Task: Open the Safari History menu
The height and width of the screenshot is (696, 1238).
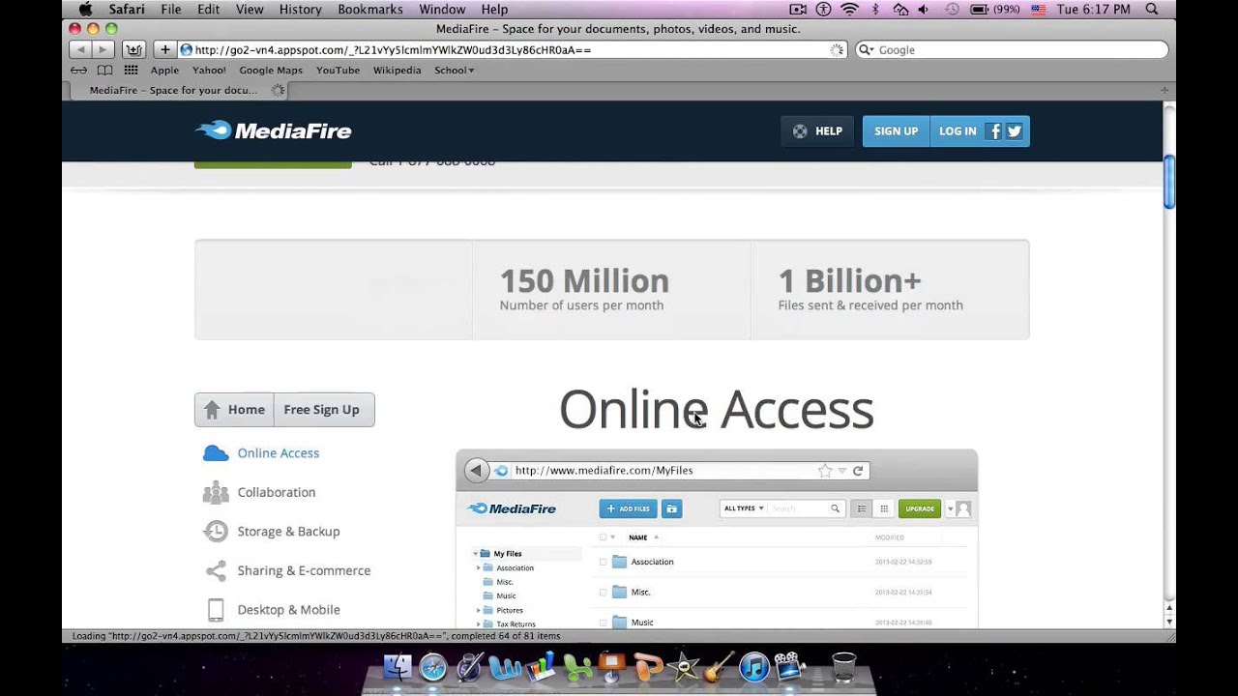Action: tap(300, 9)
